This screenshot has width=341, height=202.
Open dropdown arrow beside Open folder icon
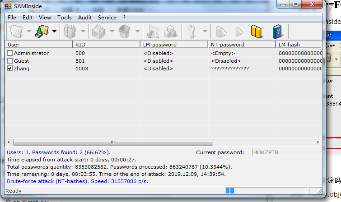(x=29, y=31)
